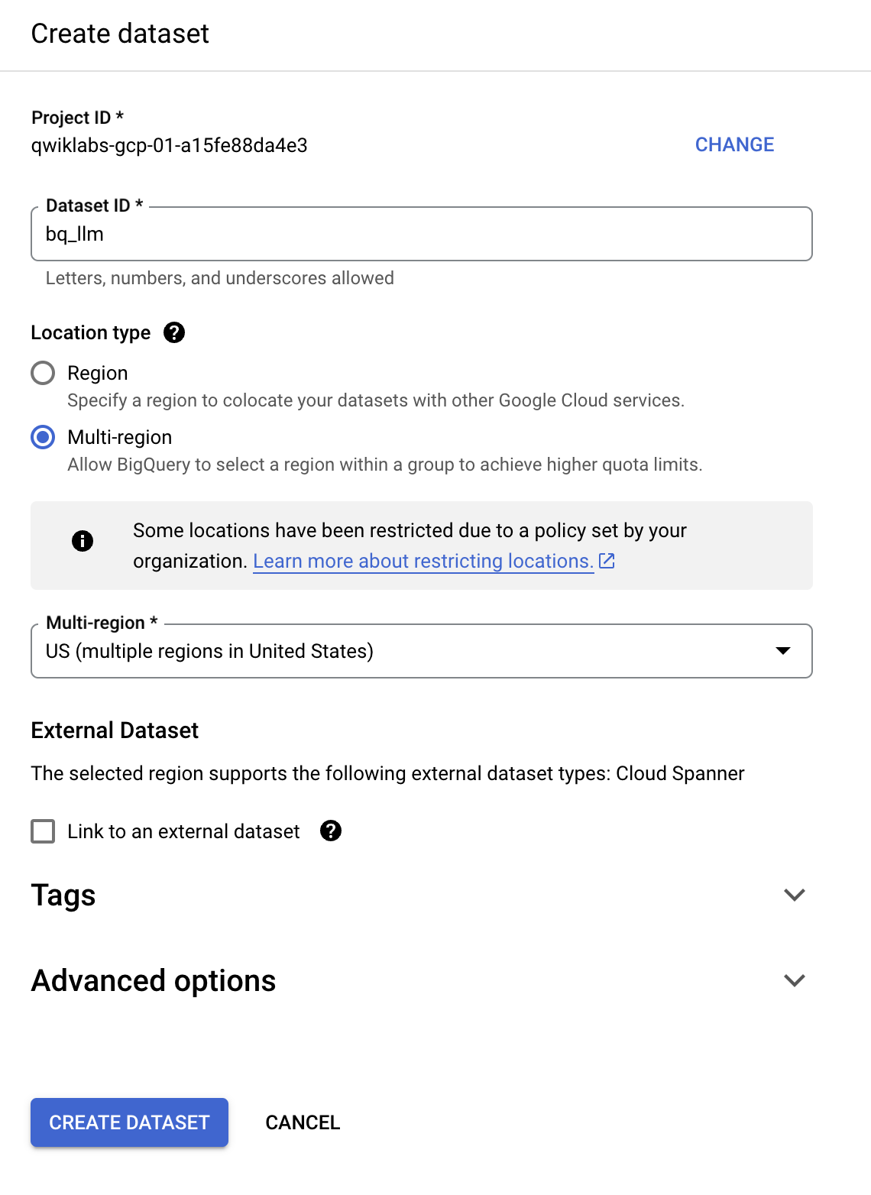
Task: Open the Multi-region dropdown arrow
Action: tap(783, 651)
